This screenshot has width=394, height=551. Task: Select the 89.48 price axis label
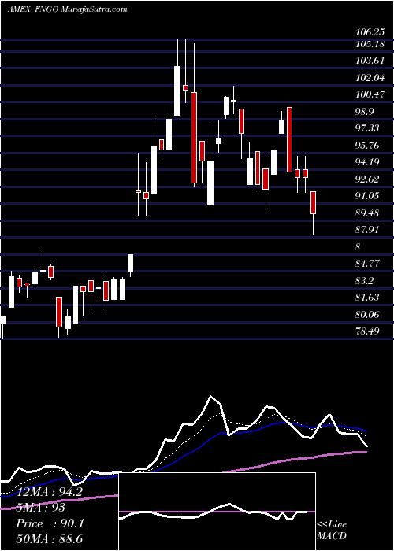coord(368,213)
